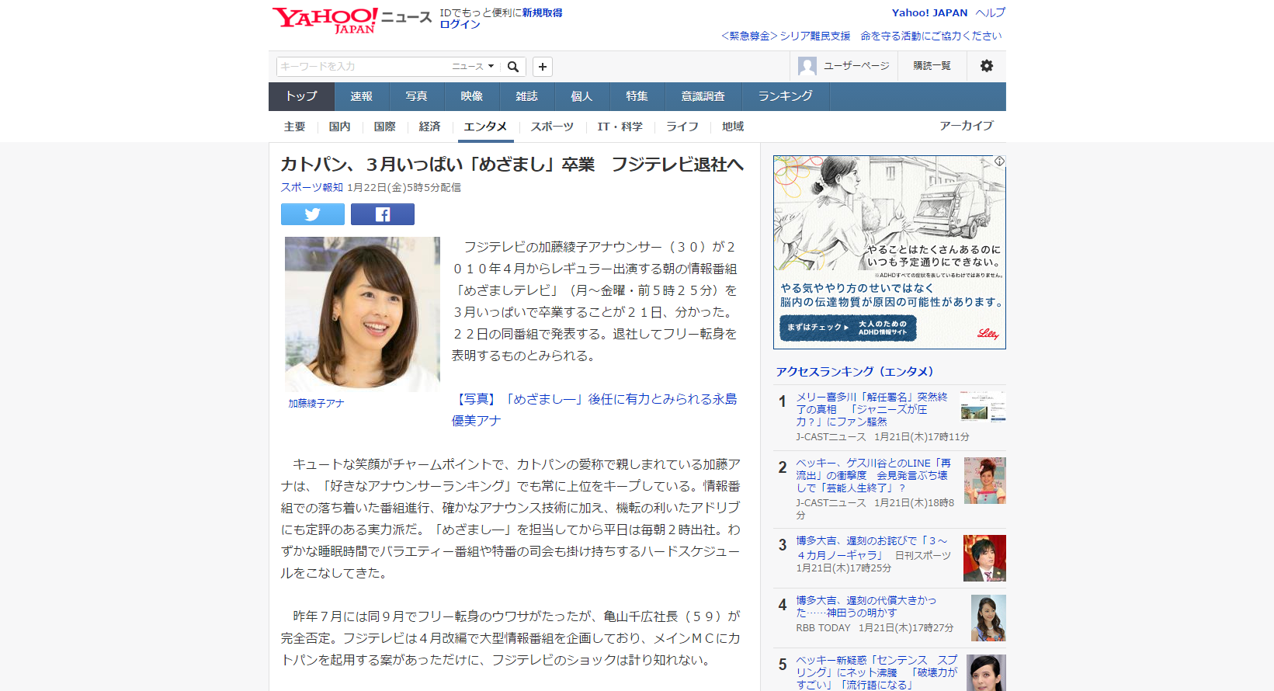Click thumbnail for ranking 2 article

click(985, 481)
